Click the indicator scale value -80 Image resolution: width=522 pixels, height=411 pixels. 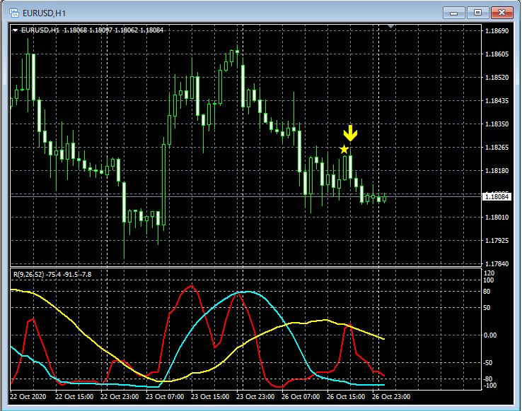[x=488, y=379]
